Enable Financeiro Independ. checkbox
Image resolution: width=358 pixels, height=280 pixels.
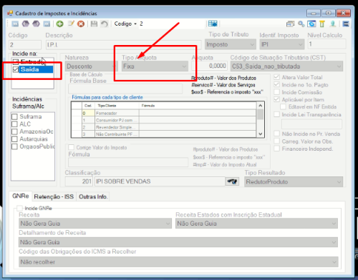pyautogui.click(x=276, y=149)
